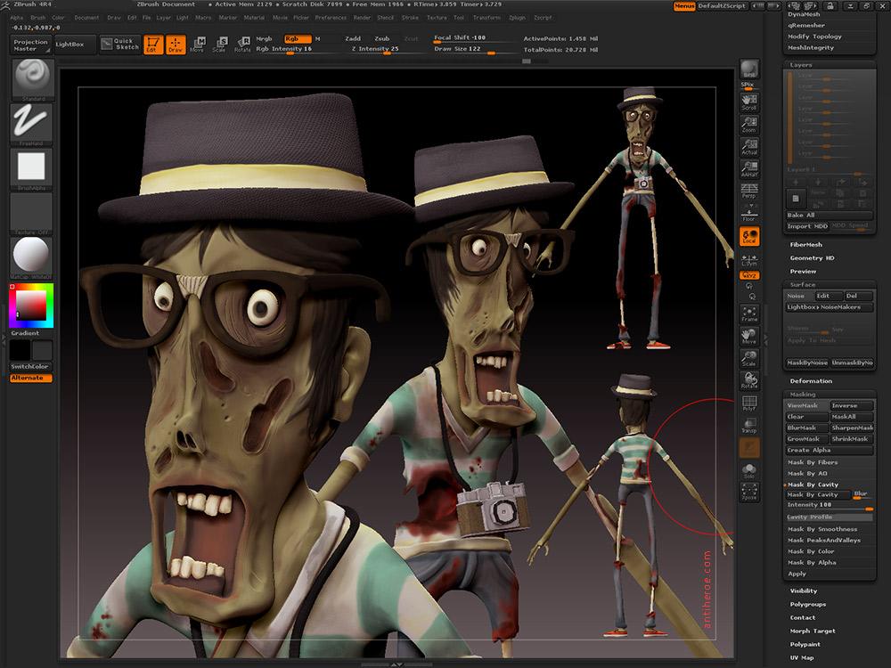Screen dimensions: 891x668
Task: Open the Texture Off slot
Action: [31, 211]
